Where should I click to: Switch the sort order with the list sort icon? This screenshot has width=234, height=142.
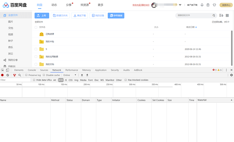point(221,15)
